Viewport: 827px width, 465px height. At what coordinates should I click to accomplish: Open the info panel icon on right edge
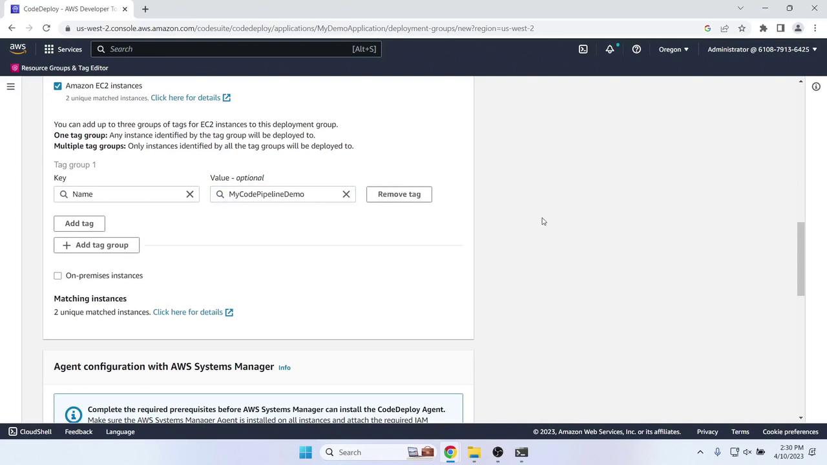pos(816,87)
